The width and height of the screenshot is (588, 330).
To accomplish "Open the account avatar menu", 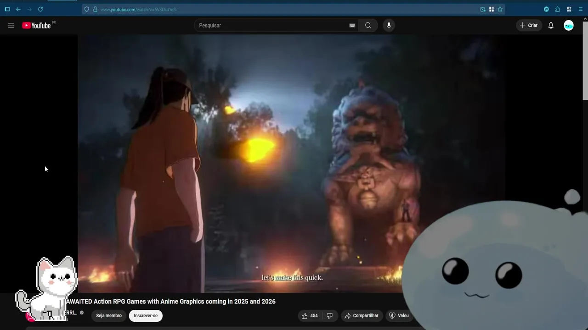I will (569, 25).
